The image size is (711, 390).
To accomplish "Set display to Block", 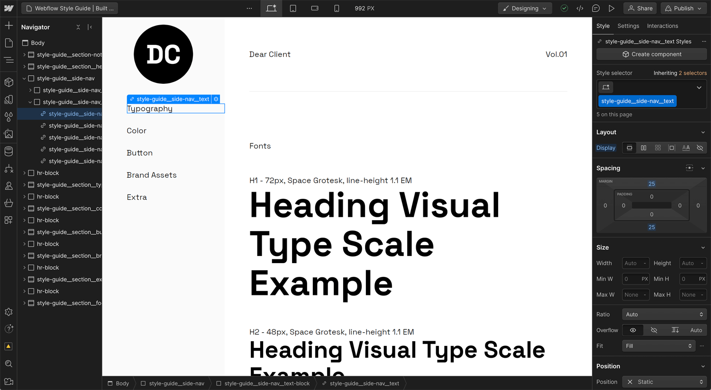I will pos(629,148).
